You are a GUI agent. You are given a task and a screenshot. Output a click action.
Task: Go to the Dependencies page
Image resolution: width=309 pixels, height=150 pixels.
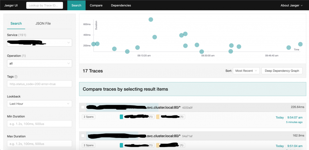point(121,5)
